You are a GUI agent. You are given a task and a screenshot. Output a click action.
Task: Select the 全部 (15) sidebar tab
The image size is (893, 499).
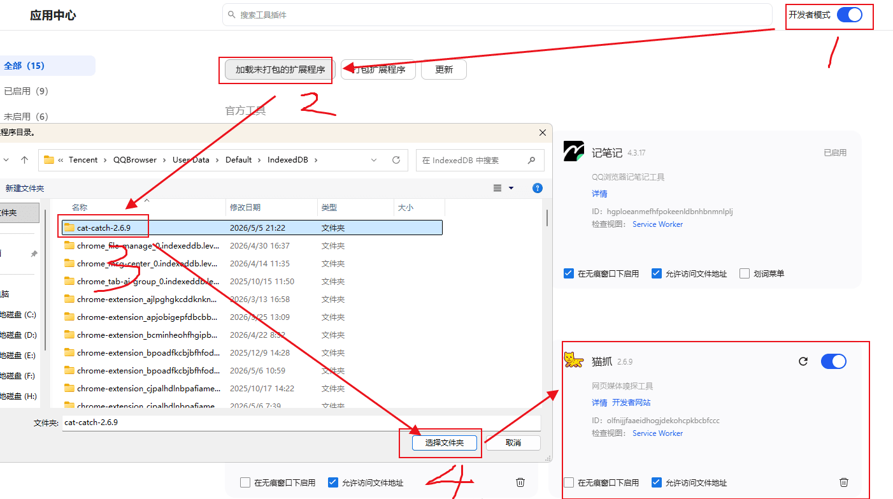click(48, 66)
